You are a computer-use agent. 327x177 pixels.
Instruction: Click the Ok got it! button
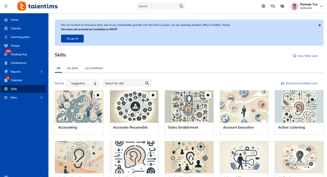tap(72, 39)
